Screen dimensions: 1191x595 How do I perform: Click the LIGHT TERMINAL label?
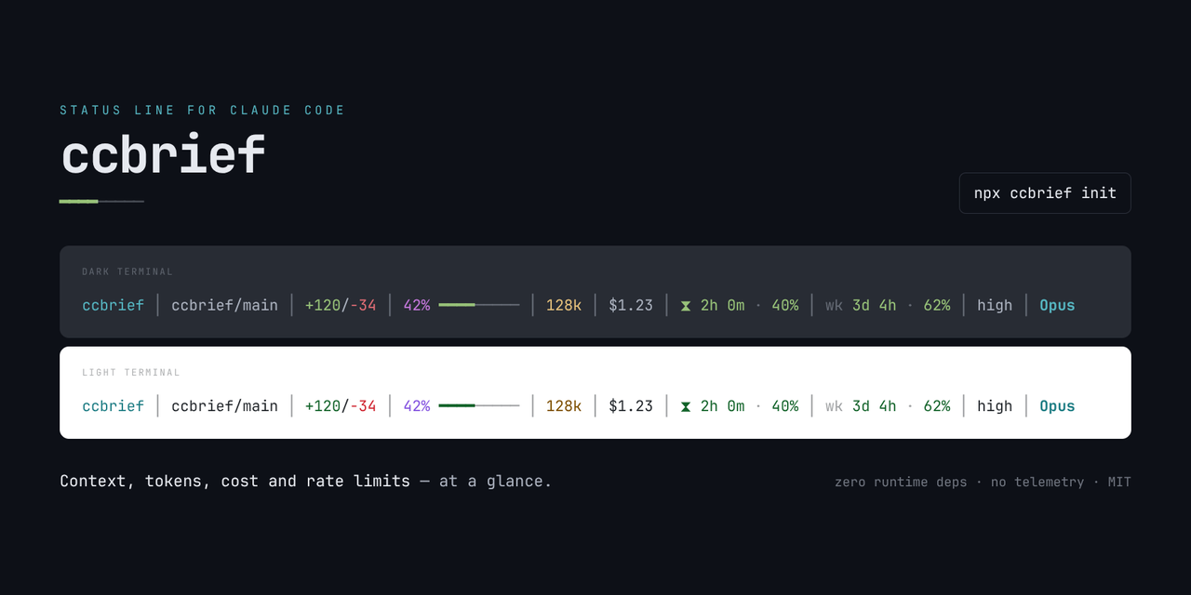pyautogui.click(x=131, y=373)
